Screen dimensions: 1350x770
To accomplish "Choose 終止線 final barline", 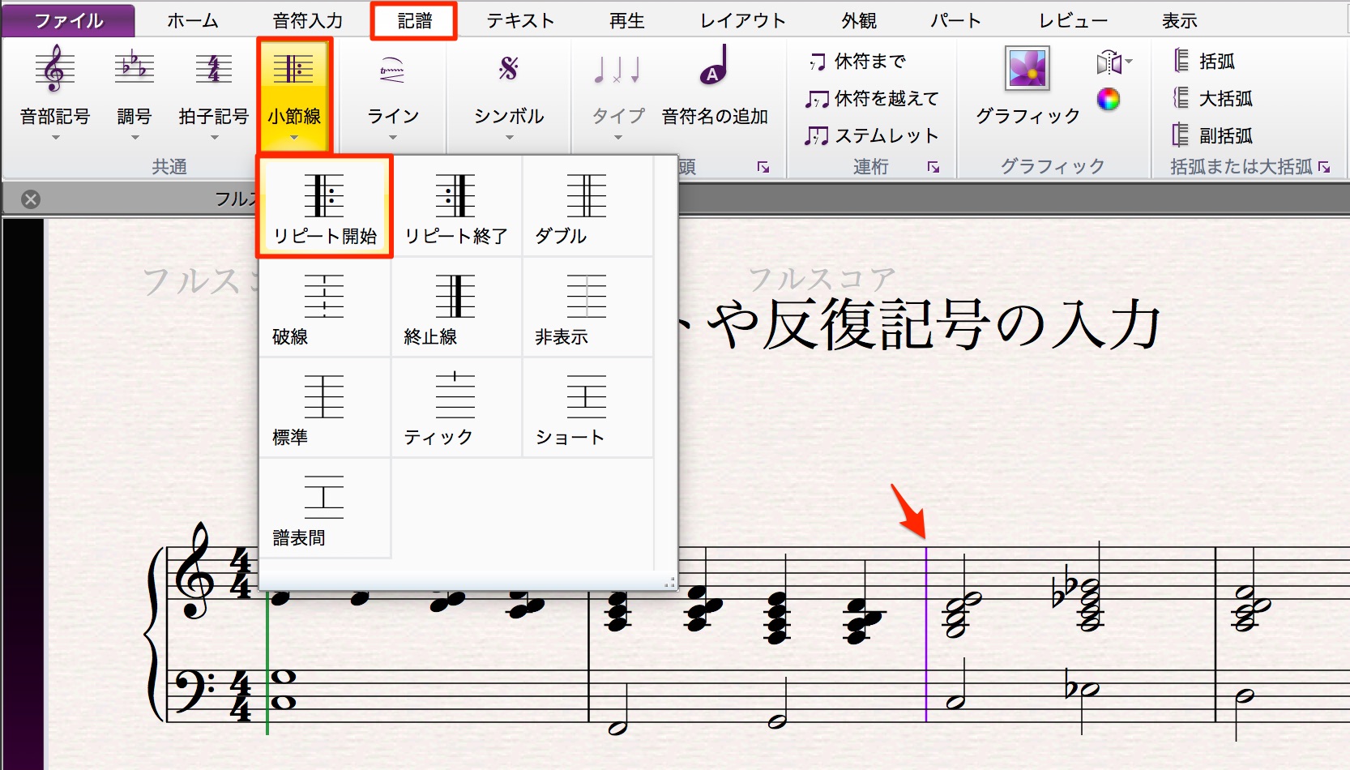I will 455,308.
